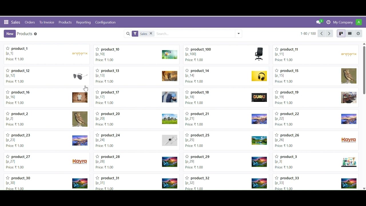This screenshot has height=206, width=366.
Task: Favorite product_11 with star
Action: pyautogui.click(x=277, y=49)
